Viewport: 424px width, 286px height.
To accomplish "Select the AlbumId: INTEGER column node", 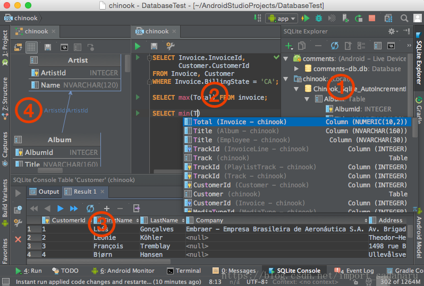I will pyautogui.click(x=359, y=109).
